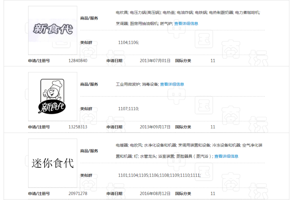Click goods text line starting 烹调器; 厨房用抽油烟机

click(x=144, y=23)
